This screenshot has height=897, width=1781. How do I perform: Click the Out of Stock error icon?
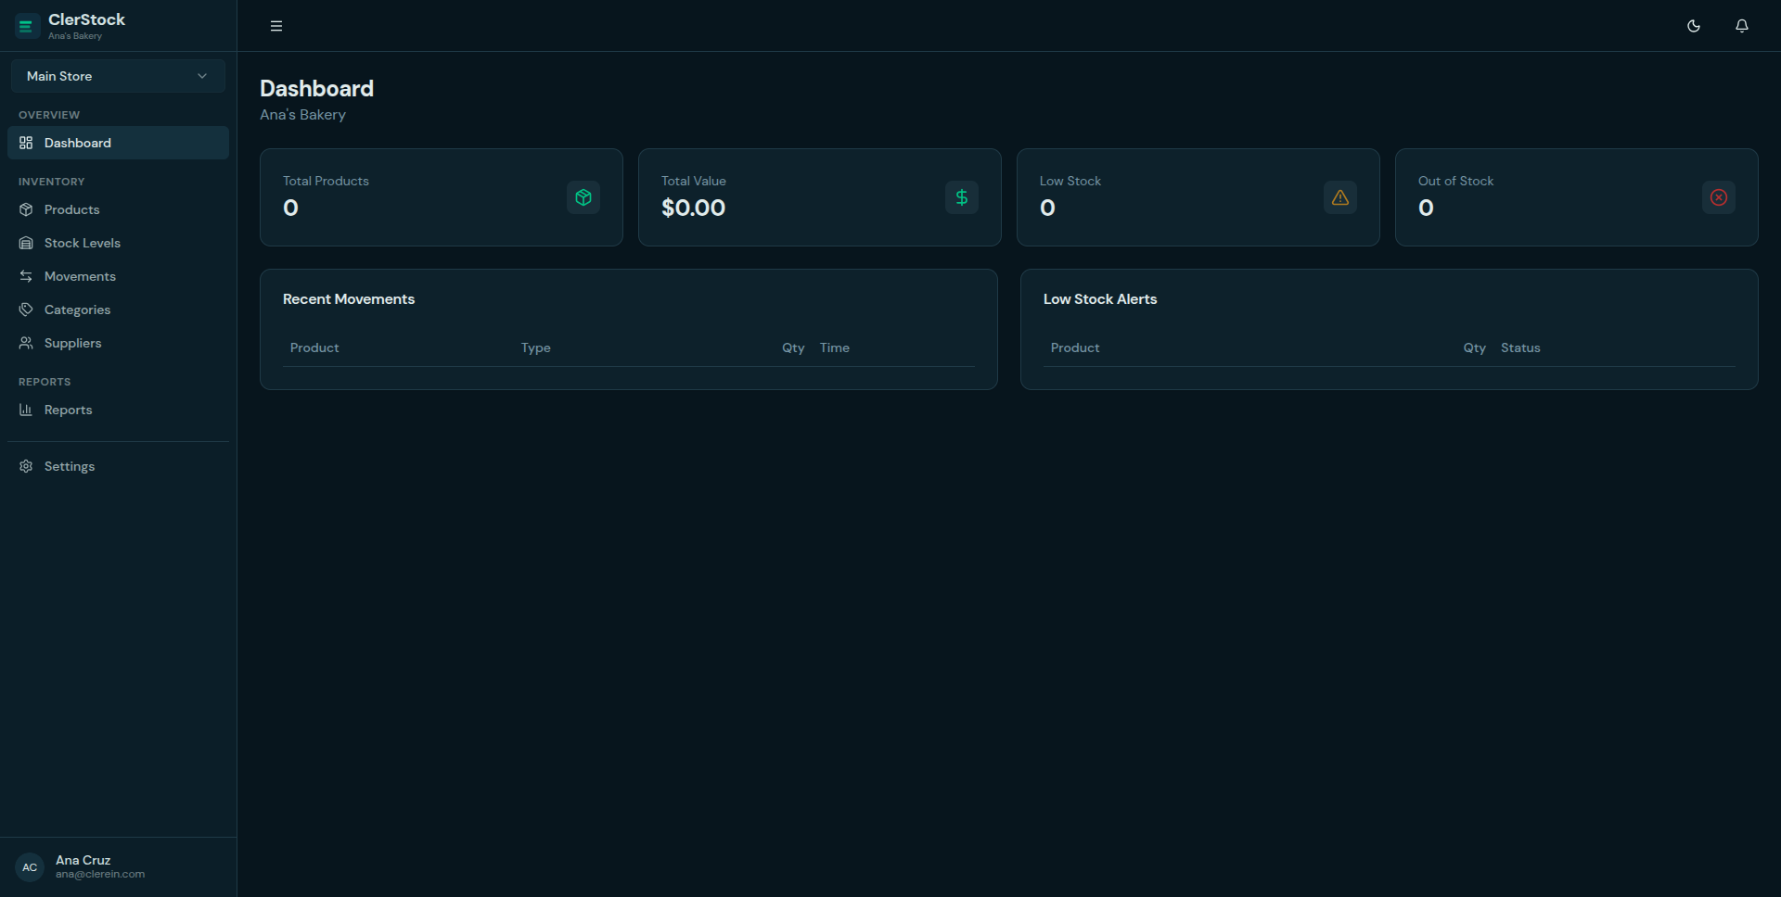click(x=1718, y=197)
